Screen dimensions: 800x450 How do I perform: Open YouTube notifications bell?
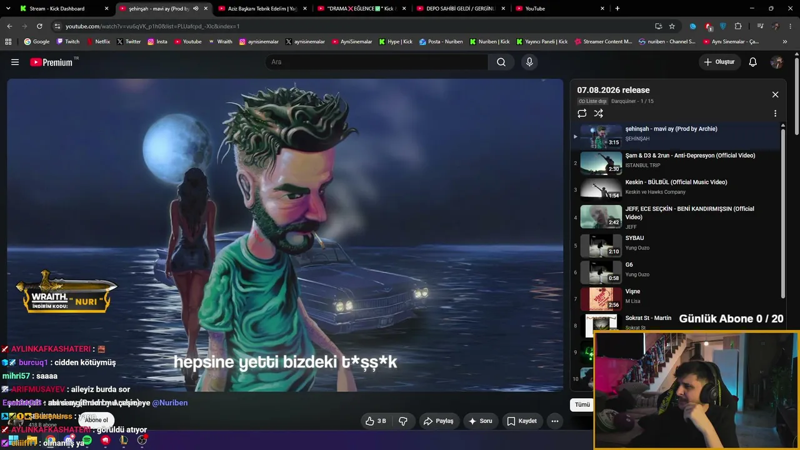[753, 62]
